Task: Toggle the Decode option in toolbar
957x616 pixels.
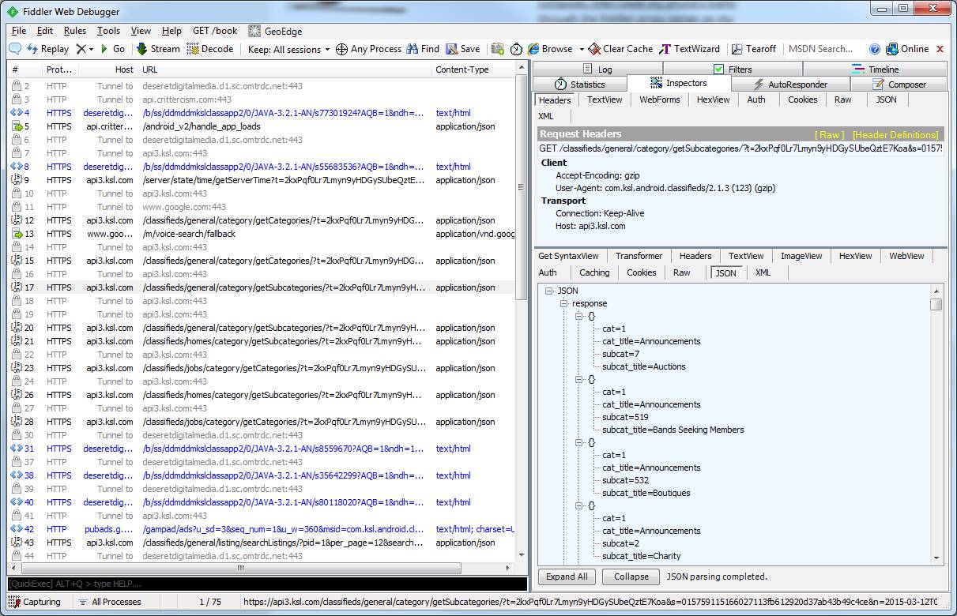Action: pyautogui.click(x=210, y=49)
